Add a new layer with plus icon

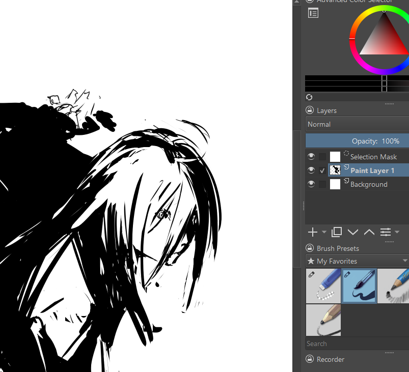pyautogui.click(x=313, y=232)
